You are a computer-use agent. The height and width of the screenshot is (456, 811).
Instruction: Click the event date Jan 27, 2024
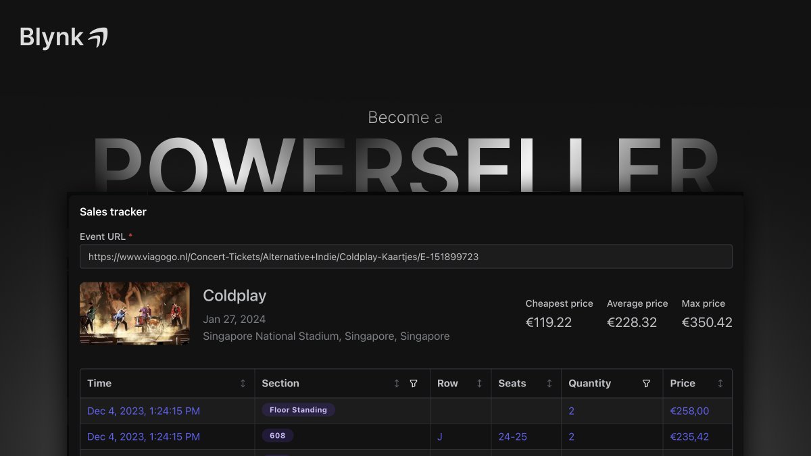coord(235,319)
